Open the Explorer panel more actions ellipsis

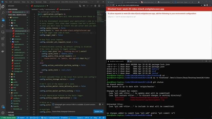click(x=27, y=6)
